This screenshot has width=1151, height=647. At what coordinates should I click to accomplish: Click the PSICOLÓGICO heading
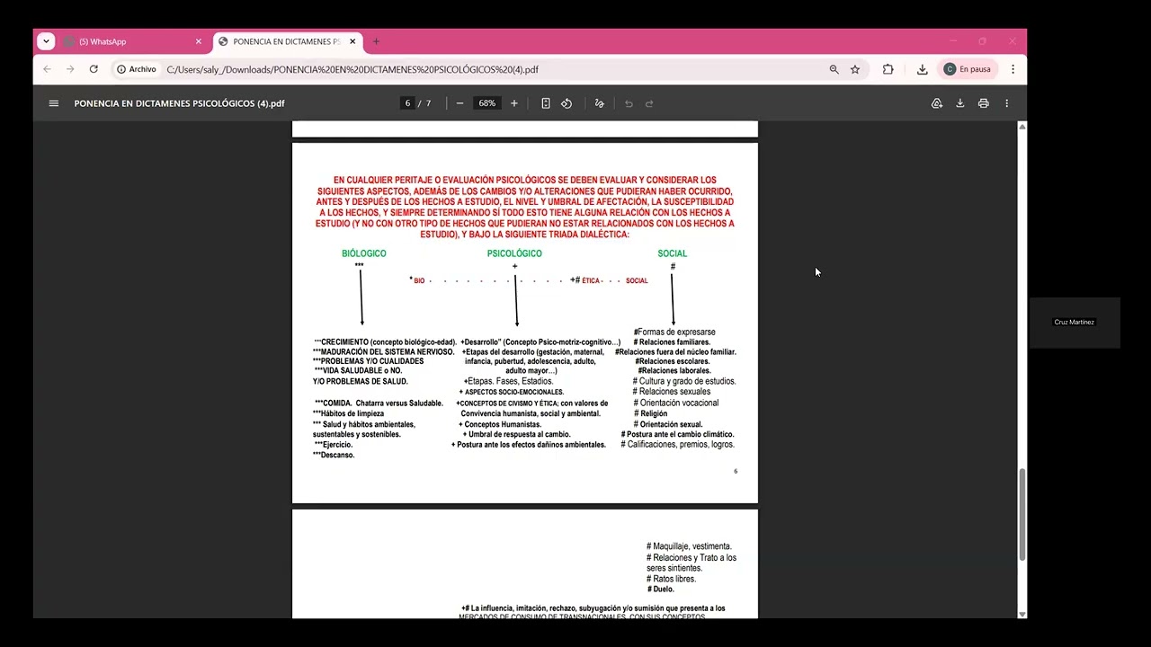(514, 253)
